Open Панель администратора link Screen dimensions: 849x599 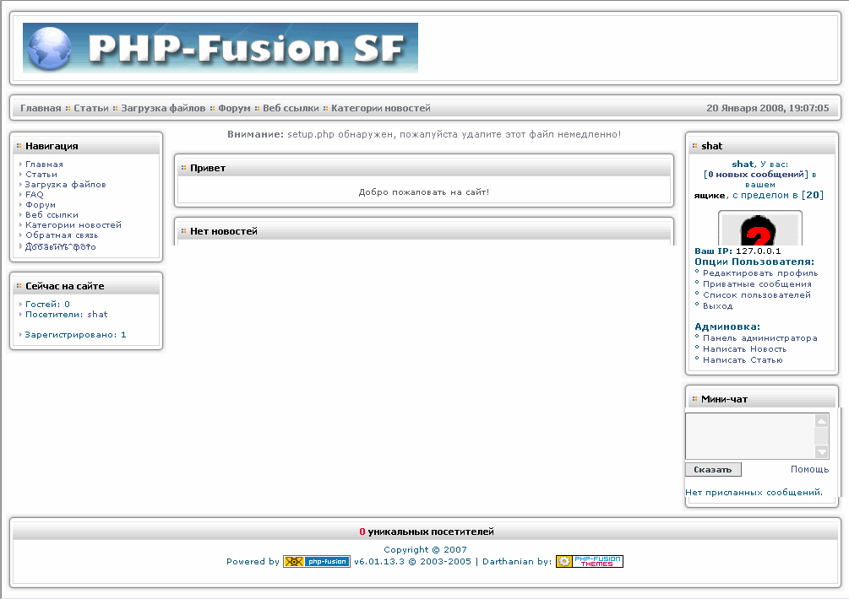760,338
